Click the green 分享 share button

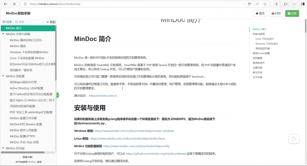pyautogui.click(x=292, y=13)
